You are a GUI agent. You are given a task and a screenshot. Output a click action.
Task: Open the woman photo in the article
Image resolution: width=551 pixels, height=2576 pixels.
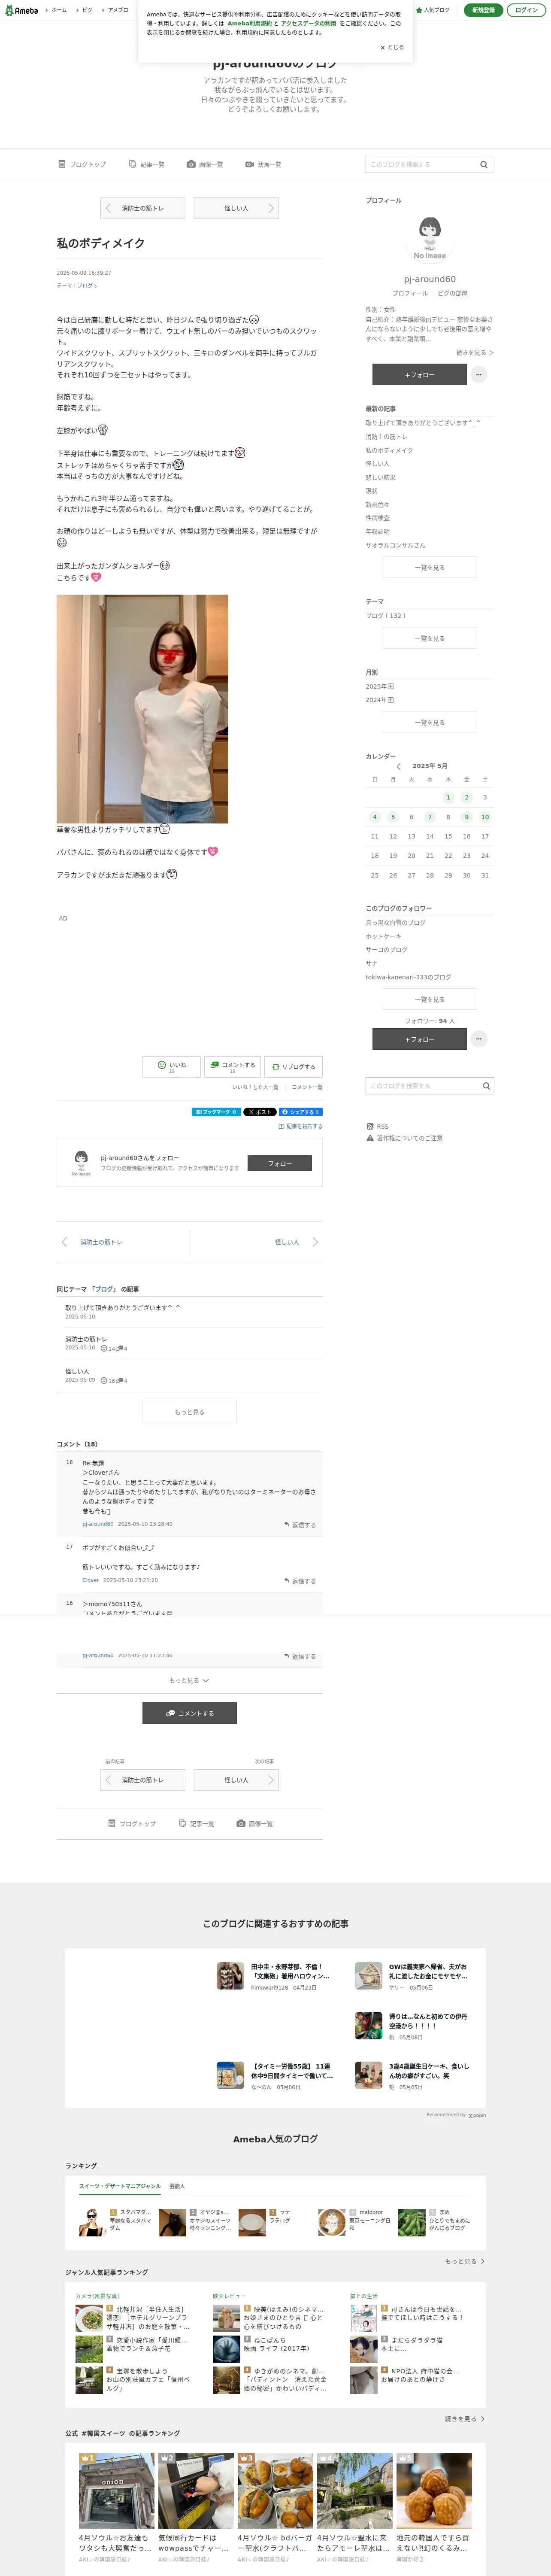[142, 709]
